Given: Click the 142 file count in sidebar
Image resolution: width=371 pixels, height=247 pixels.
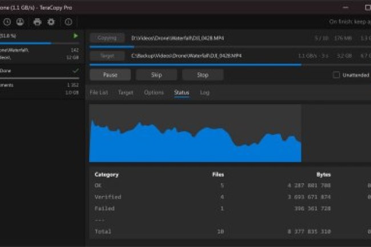Looking at the screenshot, I should pos(75,50).
